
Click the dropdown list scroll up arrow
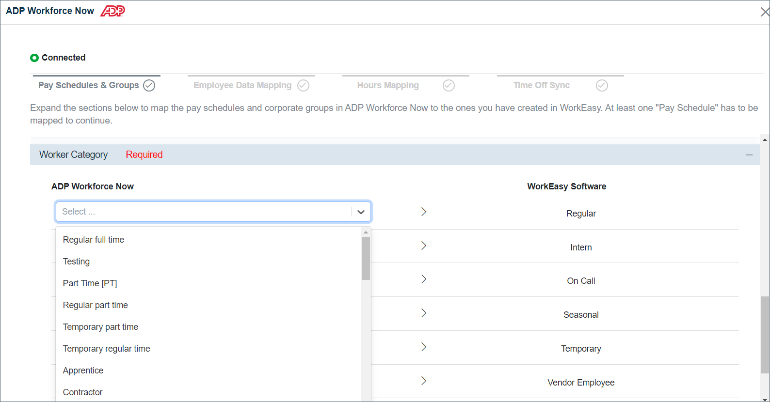(366, 232)
